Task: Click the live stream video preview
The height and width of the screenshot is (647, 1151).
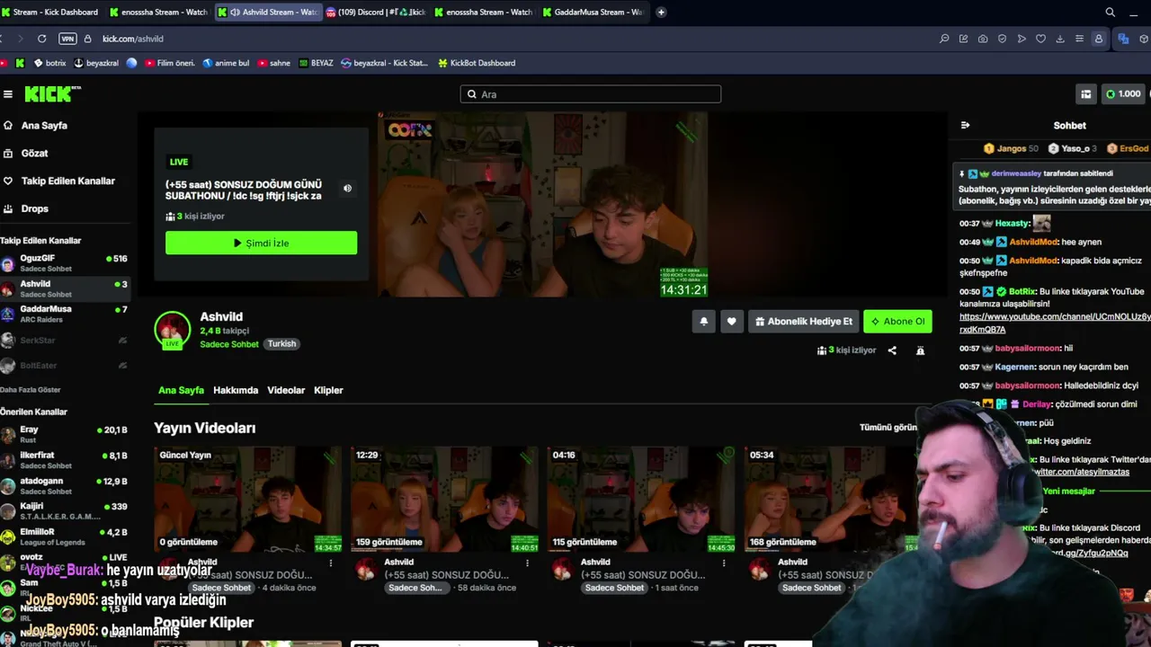Action: click(x=543, y=205)
